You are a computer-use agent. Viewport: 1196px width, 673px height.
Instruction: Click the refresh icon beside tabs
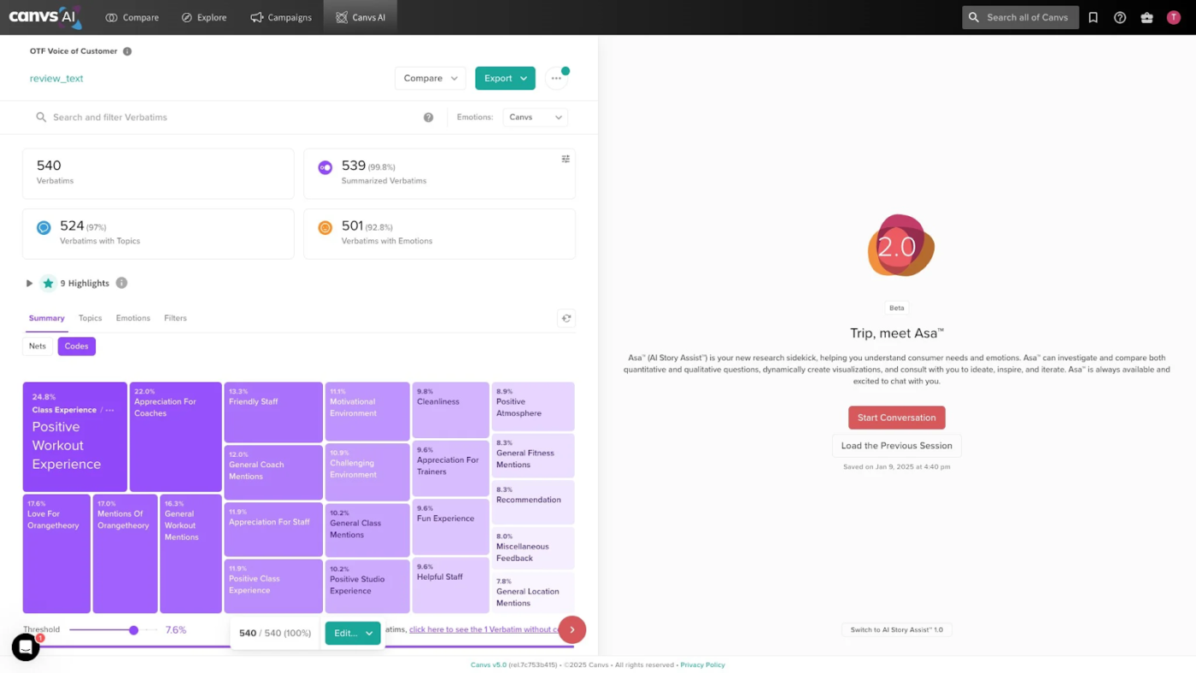(566, 319)
